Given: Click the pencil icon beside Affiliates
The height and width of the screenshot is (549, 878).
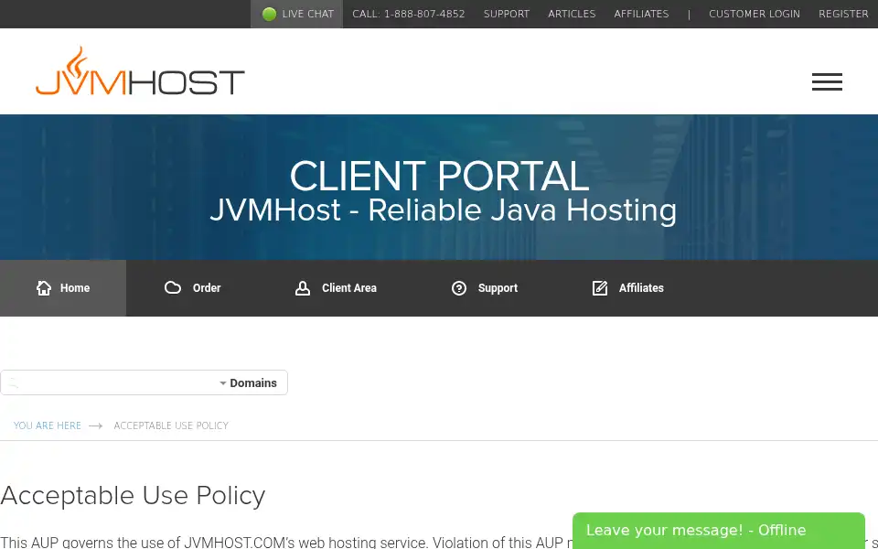Looking at the screenshot, I should tap(600, 288).
